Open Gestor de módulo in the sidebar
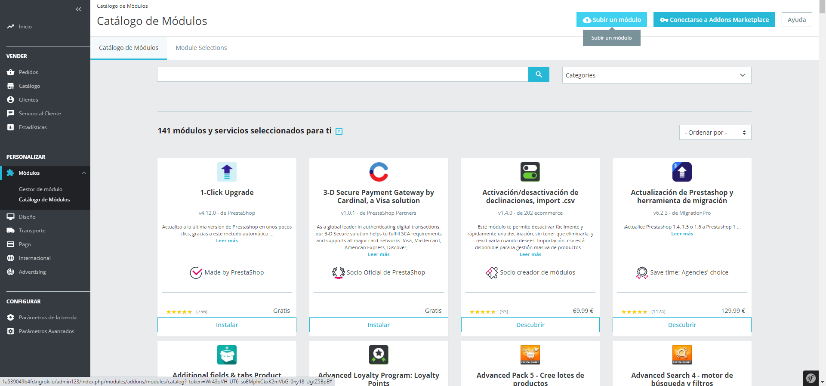The image size is (826, 386). (x=40, y=189)
